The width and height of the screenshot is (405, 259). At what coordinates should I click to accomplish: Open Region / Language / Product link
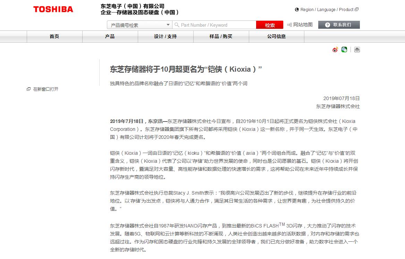[x=327, y=10]
